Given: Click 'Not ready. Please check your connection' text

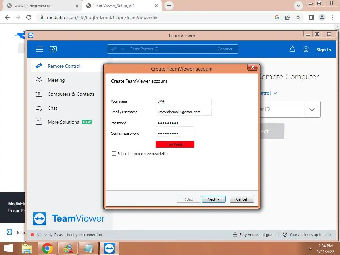Looking at the screenshot, I should (69, 235).
